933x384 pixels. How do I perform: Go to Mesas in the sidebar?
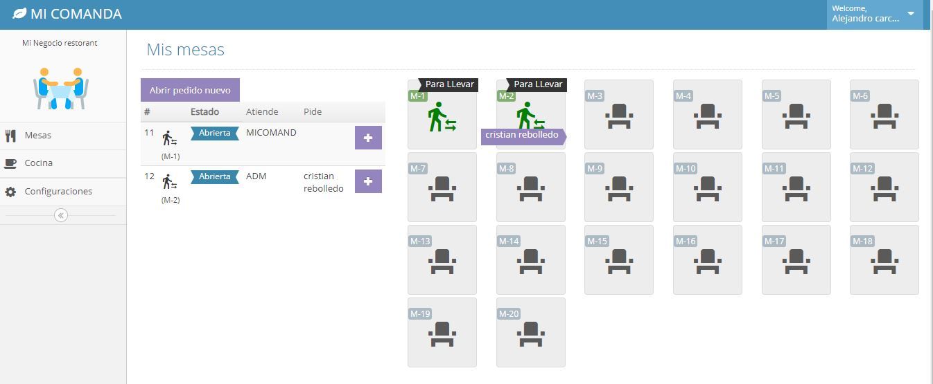[38, 136]
